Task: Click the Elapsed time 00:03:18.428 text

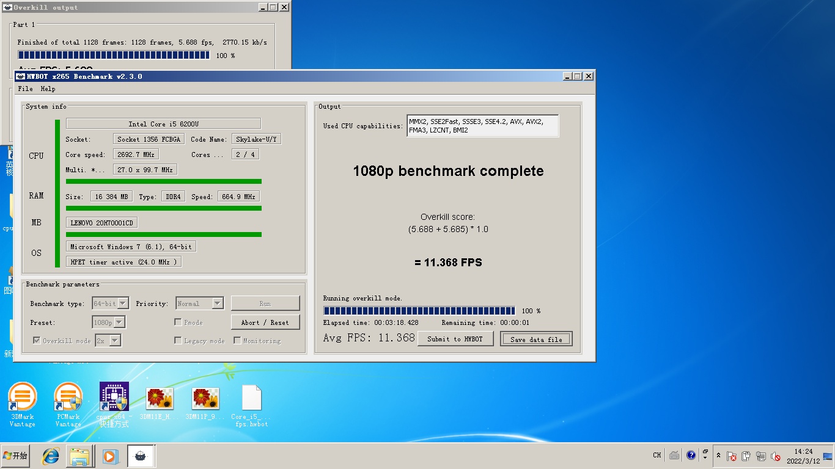Action: 371,322
